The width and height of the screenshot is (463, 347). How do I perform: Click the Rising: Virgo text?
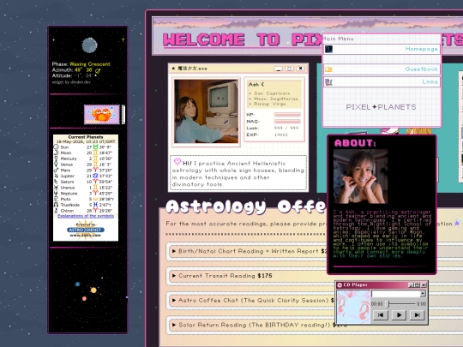click(270, 104)
